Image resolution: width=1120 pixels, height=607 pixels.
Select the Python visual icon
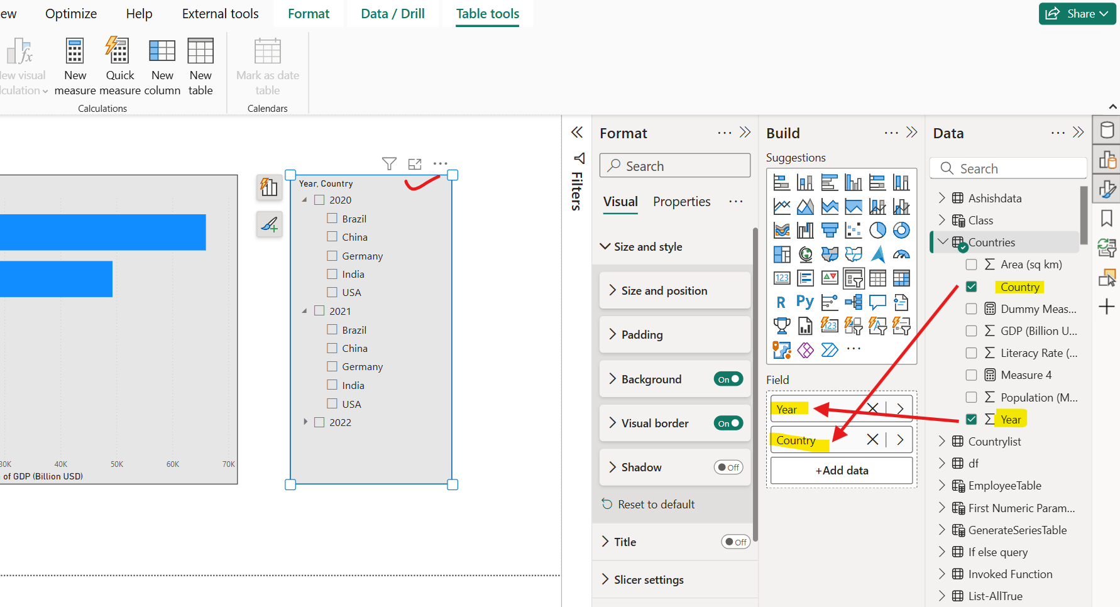(x=805, y=302)
